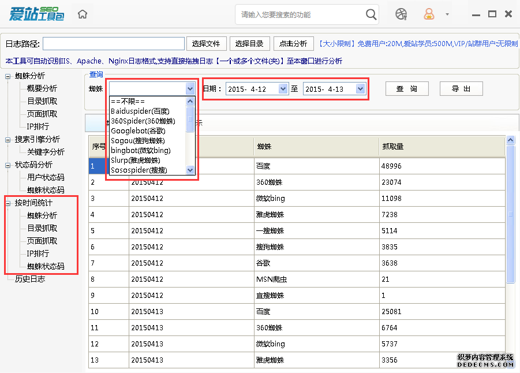Click the home icon in title bar
This screenshot has width=520, height=373.
83,14
